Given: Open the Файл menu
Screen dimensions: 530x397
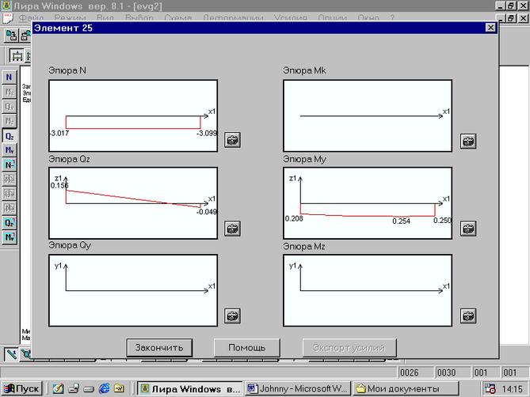Looking at the screenshot, I should pyautogui.click(x=31, y=17).
